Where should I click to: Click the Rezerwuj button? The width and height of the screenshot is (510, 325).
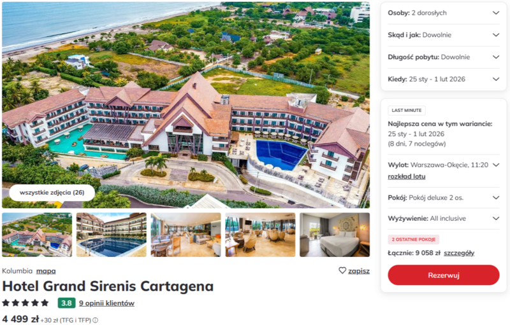(x=443, y=275)
